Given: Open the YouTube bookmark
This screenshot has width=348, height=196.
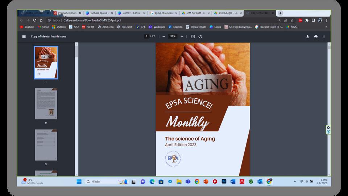Looking at the screenshot, I should point(27,27).
